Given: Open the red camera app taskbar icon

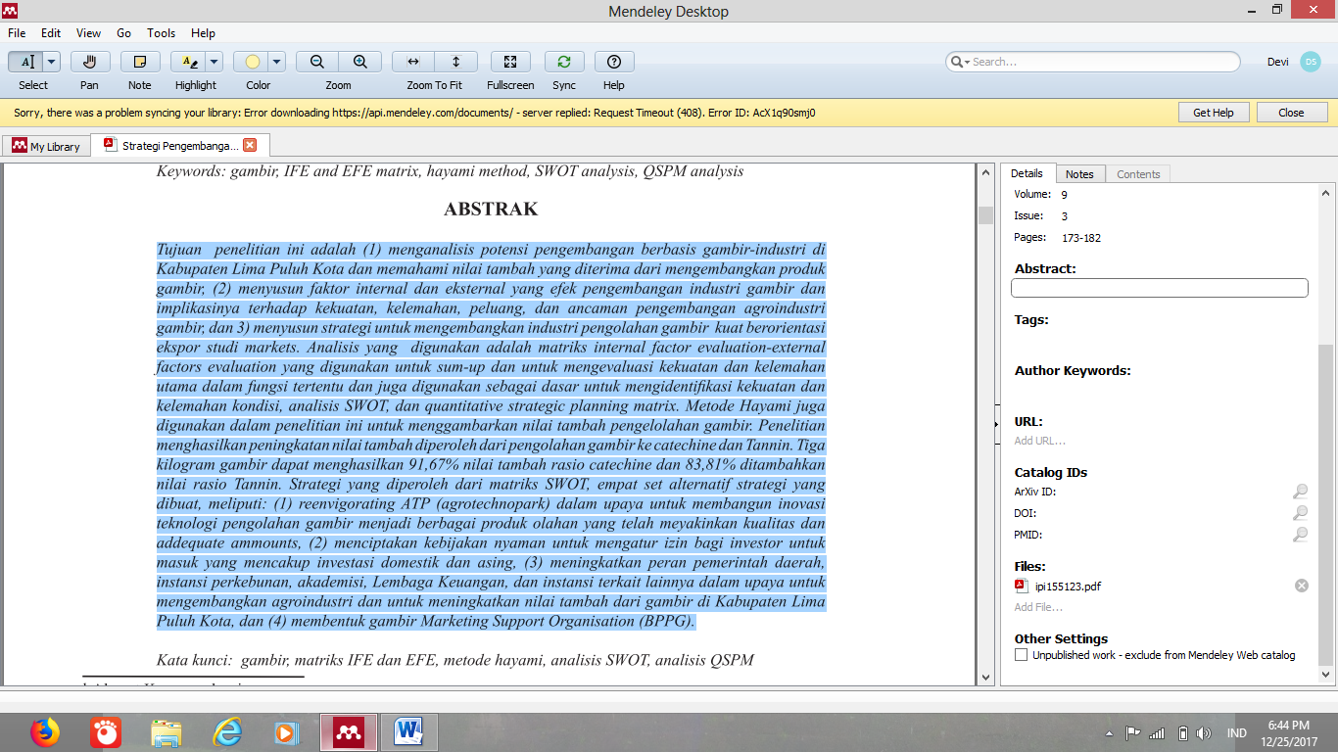Looking at the screenshot, I should tap(106, 732).
